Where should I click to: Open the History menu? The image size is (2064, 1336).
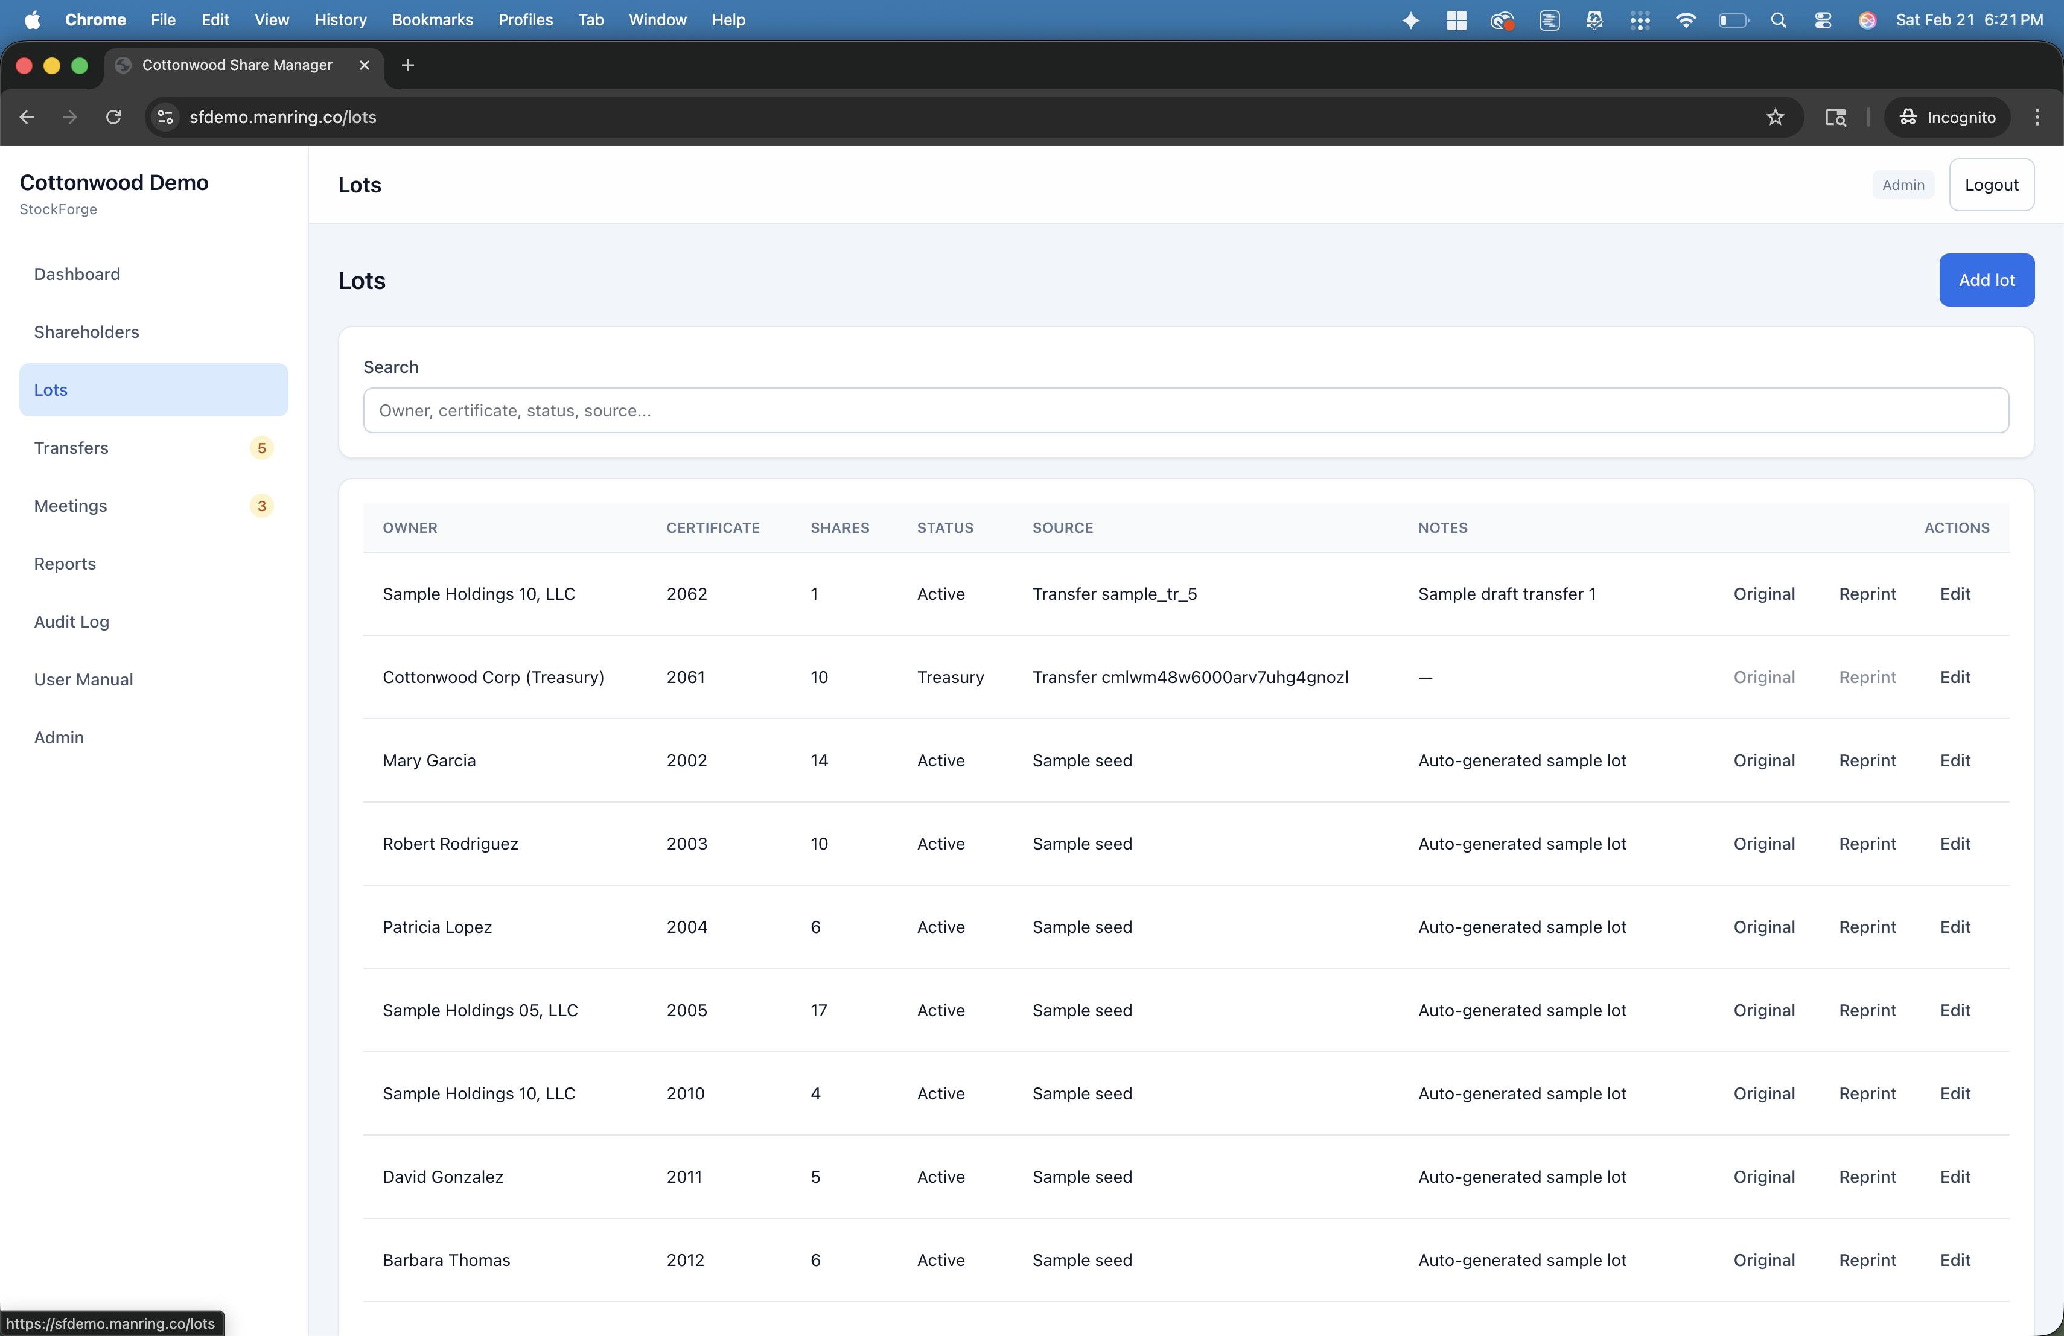tap(340, 19)
